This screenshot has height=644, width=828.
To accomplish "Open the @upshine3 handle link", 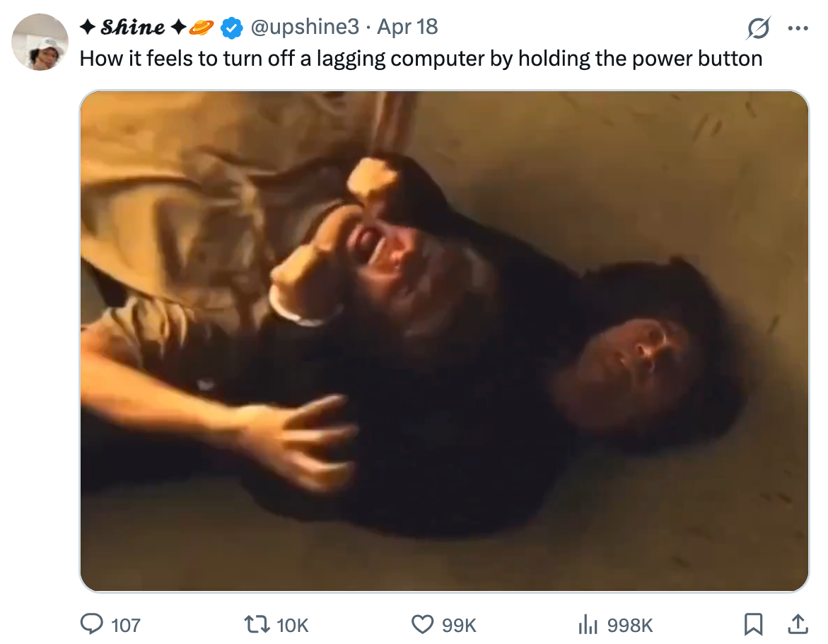I will [x=305, y=28].
